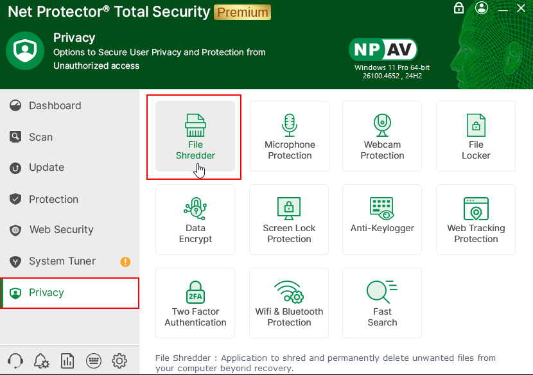This screenshot has height=375, width=533.
Task: Click the padlock icon in title bar
Action: coord(459,8)
